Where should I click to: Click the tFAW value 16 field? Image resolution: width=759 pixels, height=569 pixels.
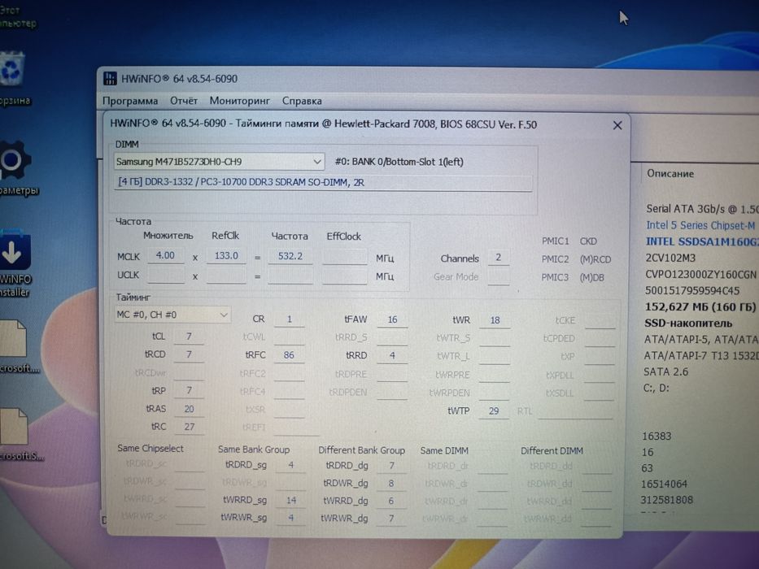tap(392, 319)
